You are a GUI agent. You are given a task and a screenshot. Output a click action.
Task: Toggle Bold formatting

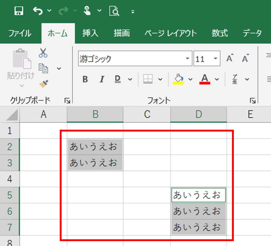click(85, 79)
